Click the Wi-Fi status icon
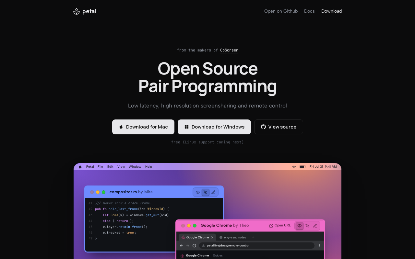 294,167
